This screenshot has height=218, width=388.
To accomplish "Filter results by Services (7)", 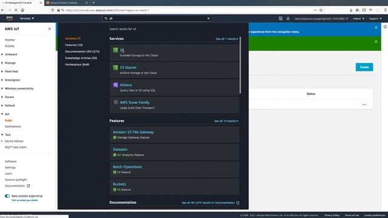I will pos(73,39).
